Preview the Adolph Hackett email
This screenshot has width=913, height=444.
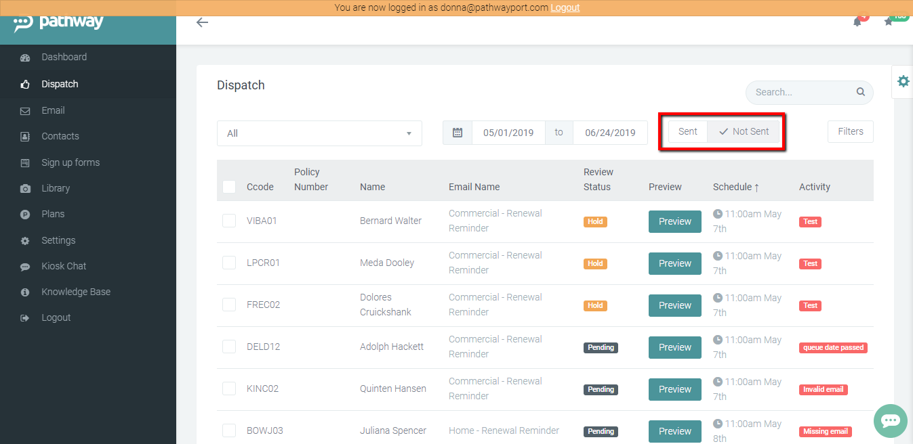[674, 347]
